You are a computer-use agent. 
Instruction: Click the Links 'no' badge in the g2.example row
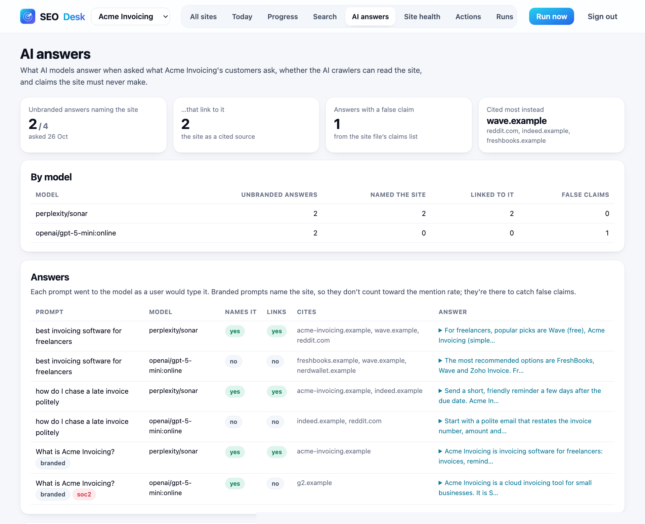pyautogui.click(x=275, y=484)
